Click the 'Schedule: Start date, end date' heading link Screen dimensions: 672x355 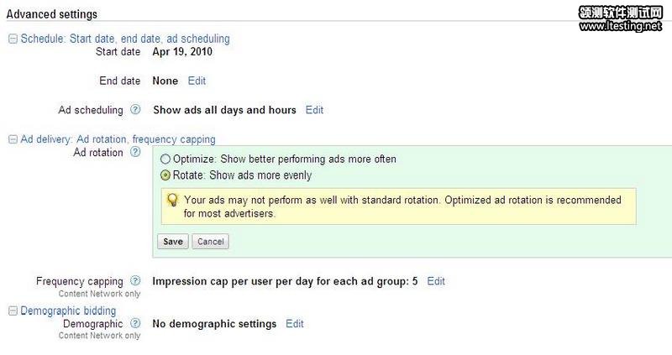[124, 39]
